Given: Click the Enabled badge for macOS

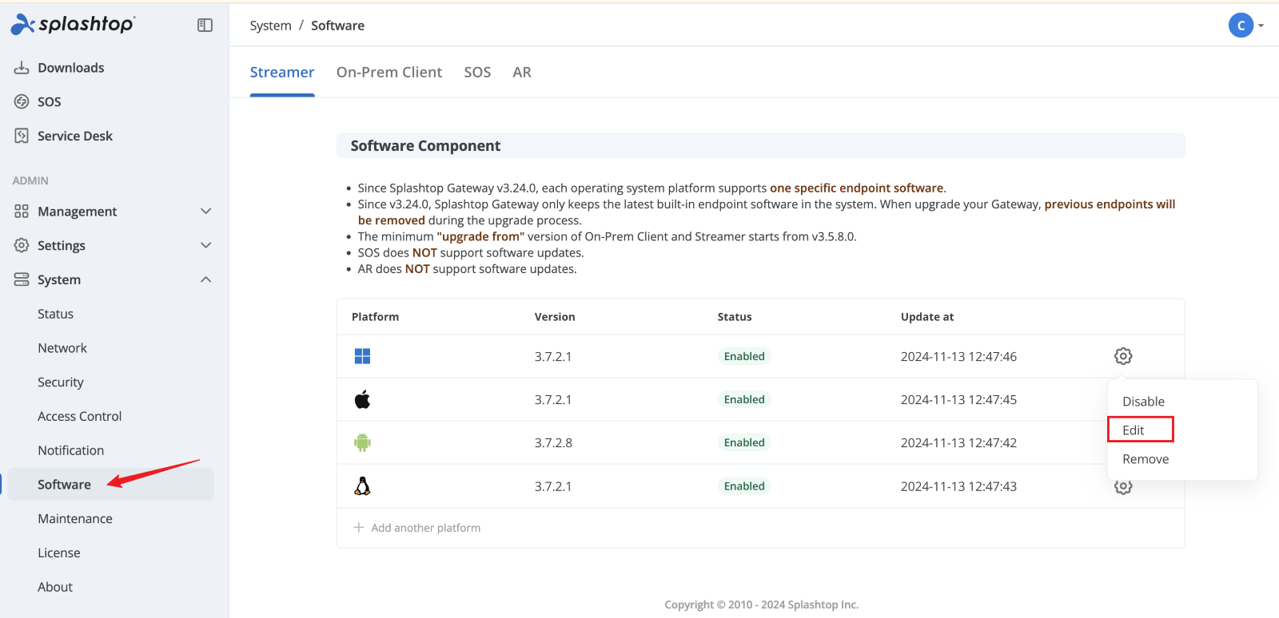Looking at the screenshot, I should coord(744,399).
